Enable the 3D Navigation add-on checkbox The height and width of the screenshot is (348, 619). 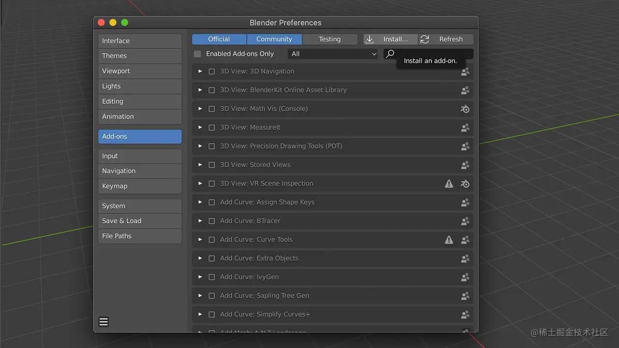pyautogui.click(x=212, y=72)
